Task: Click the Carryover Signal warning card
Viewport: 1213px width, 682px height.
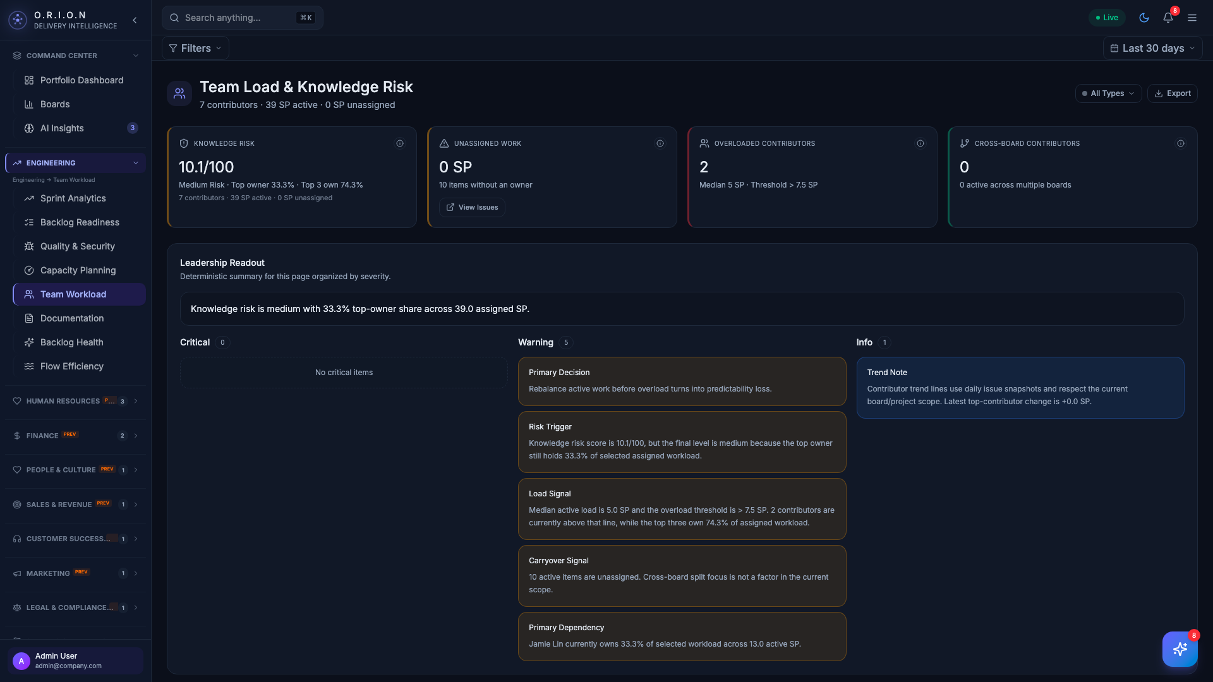Action: 682,576
